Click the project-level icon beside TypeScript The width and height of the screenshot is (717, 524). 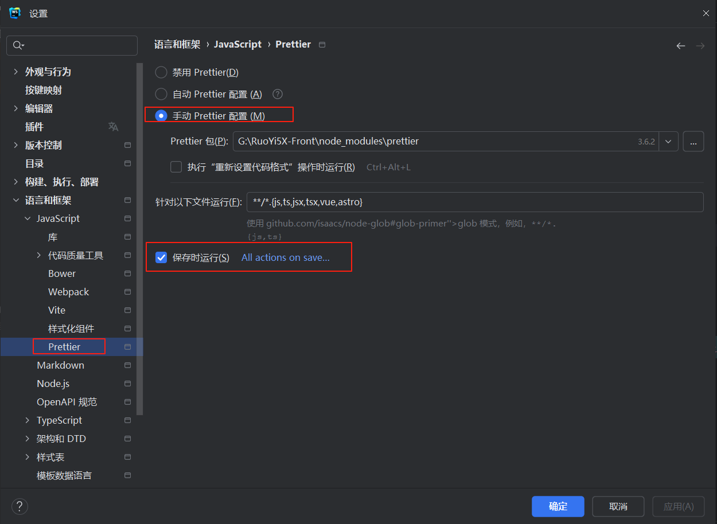pyautogui.click(x=128, y=420)
